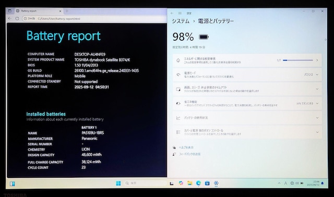Image resolution: width=334 pixels, height=197 pixels.
Task: Click the screen and sleep monitor icon
Action: click(178, 89)
